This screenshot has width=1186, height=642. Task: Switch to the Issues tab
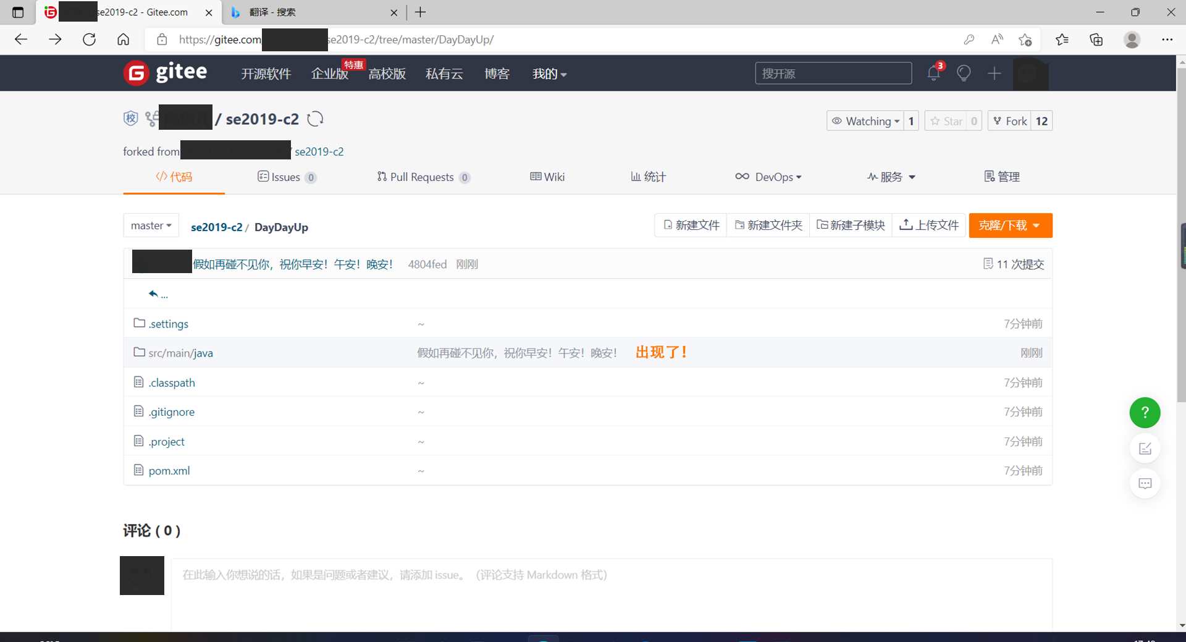(286, 177)
